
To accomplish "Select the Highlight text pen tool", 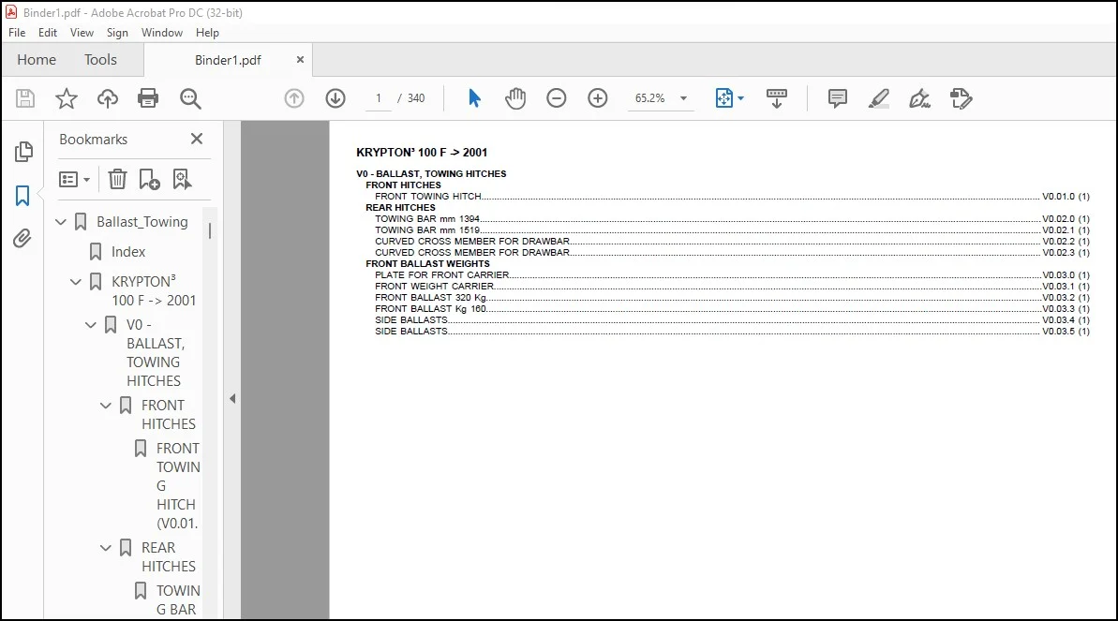I will coord(878,98).
